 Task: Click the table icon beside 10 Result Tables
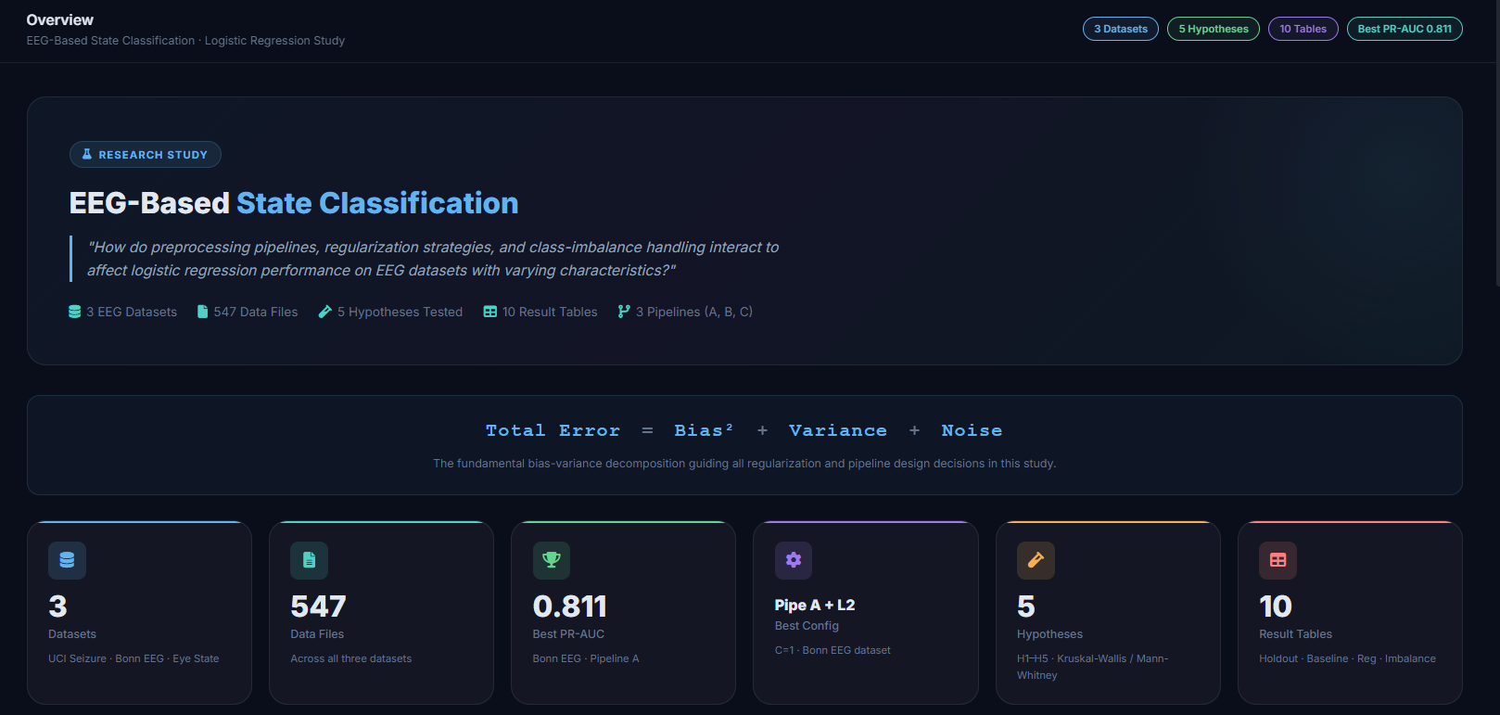coord(490,312)
